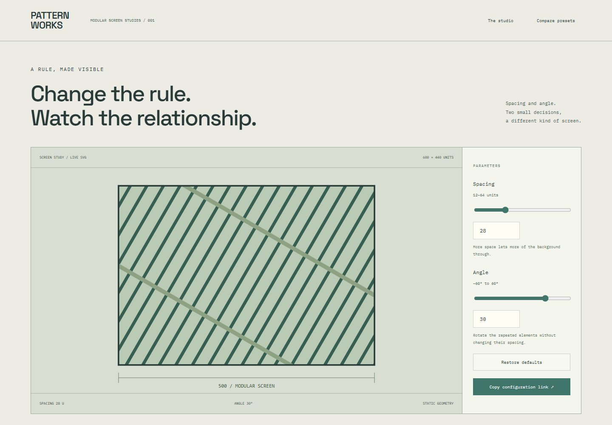
Task: Click the striped screen pattern preview
Action: 246,275
